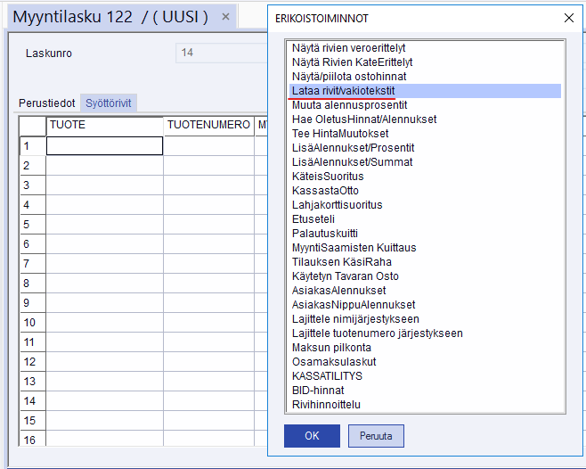Image resolution: width=586 pixels, height=469 pixels.
Task: Select 'Rivihinnoittelu' at list bottom
Action: pyautogui.click(x=326, y=405)
